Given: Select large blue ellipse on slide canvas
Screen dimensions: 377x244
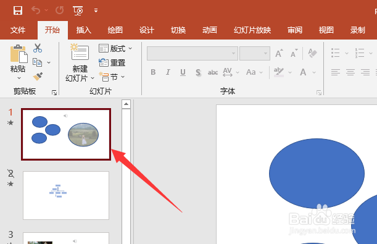Looking at the screenshot, I should 317,173.
